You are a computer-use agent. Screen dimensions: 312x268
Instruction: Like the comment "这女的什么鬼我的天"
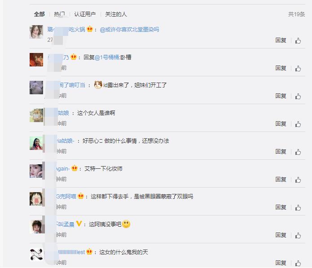point(298,263)
